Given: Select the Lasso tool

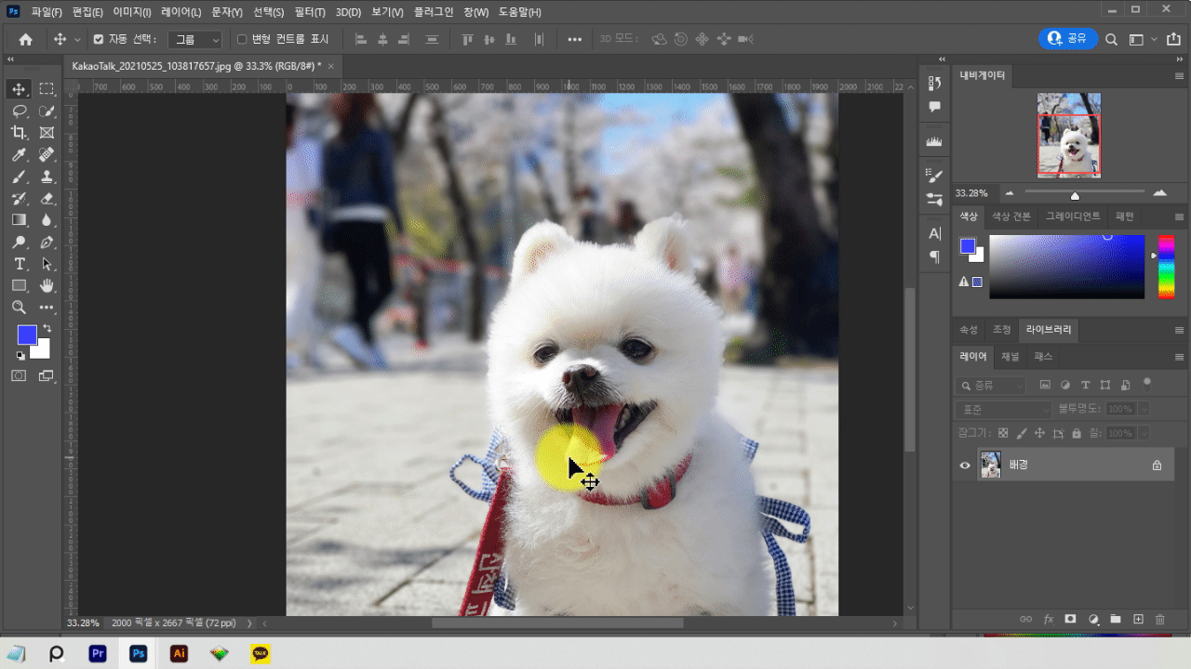Looking at the screenshot, I should click(19, 111).
